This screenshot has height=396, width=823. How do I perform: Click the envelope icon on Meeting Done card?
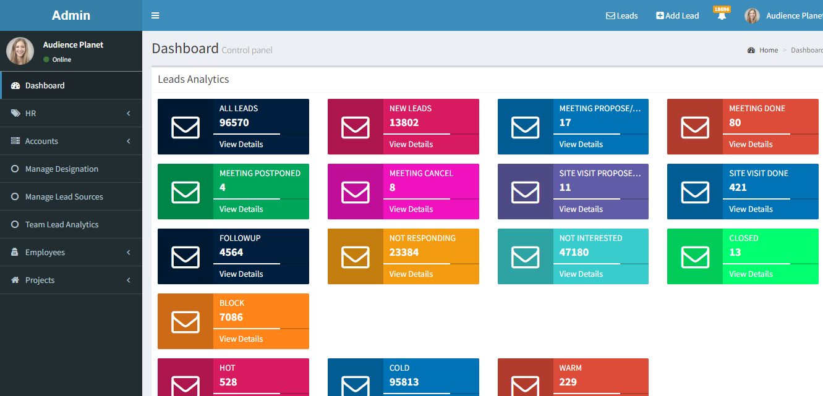695,127
